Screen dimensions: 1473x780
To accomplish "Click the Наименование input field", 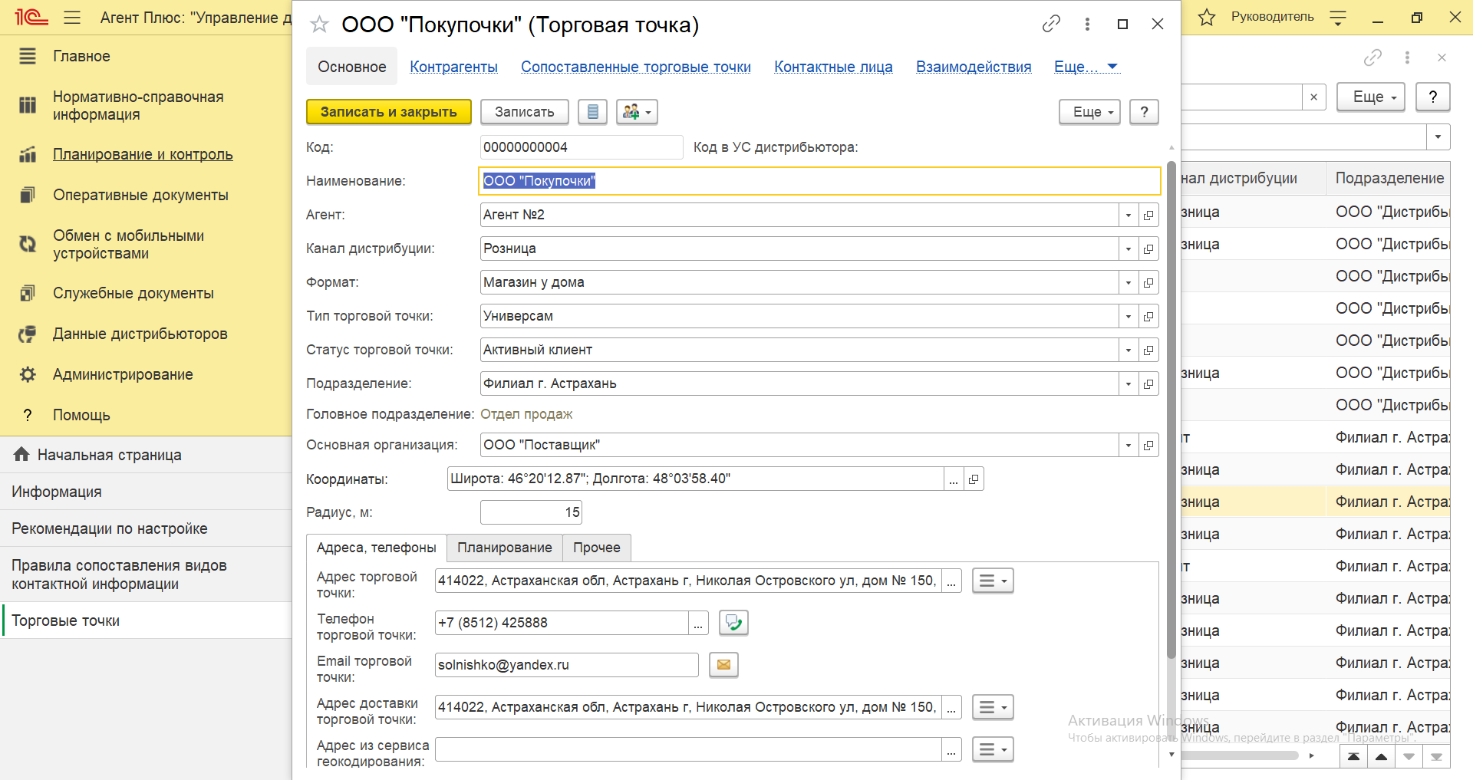I will coord(819,181).
